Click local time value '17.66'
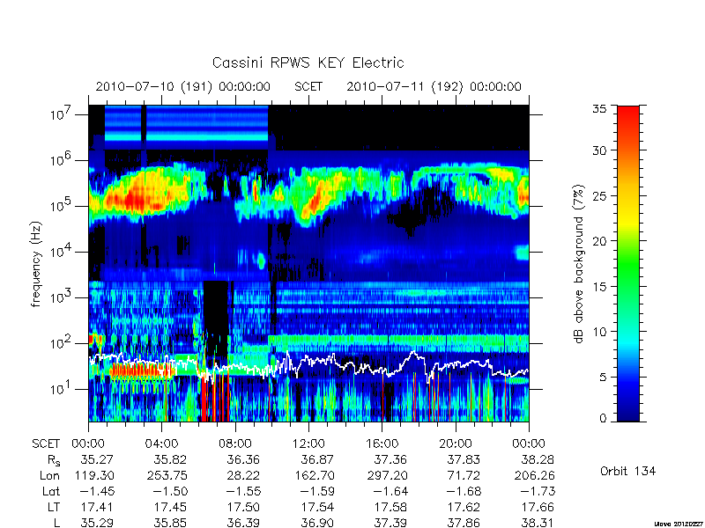The image size is (705, 528). (537, 508)
